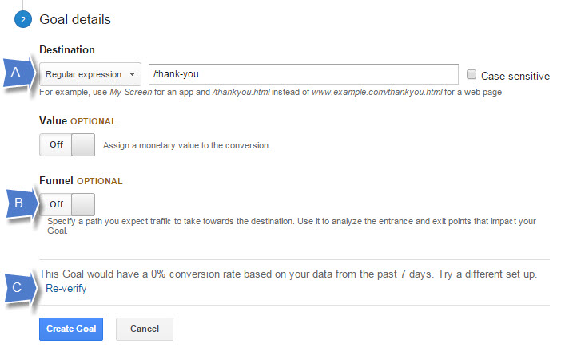The image size is (577, 355).
Task: Click the Value OPTIONAL label
Action: coord(78,121)
